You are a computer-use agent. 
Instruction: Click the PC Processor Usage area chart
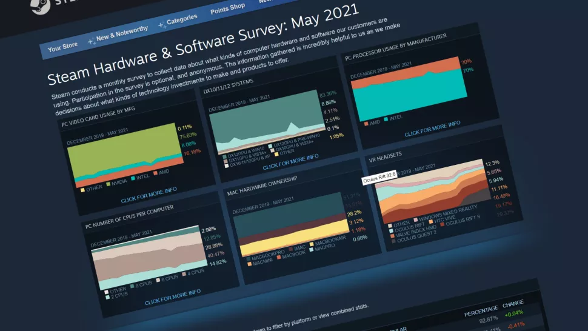point(409,89)
